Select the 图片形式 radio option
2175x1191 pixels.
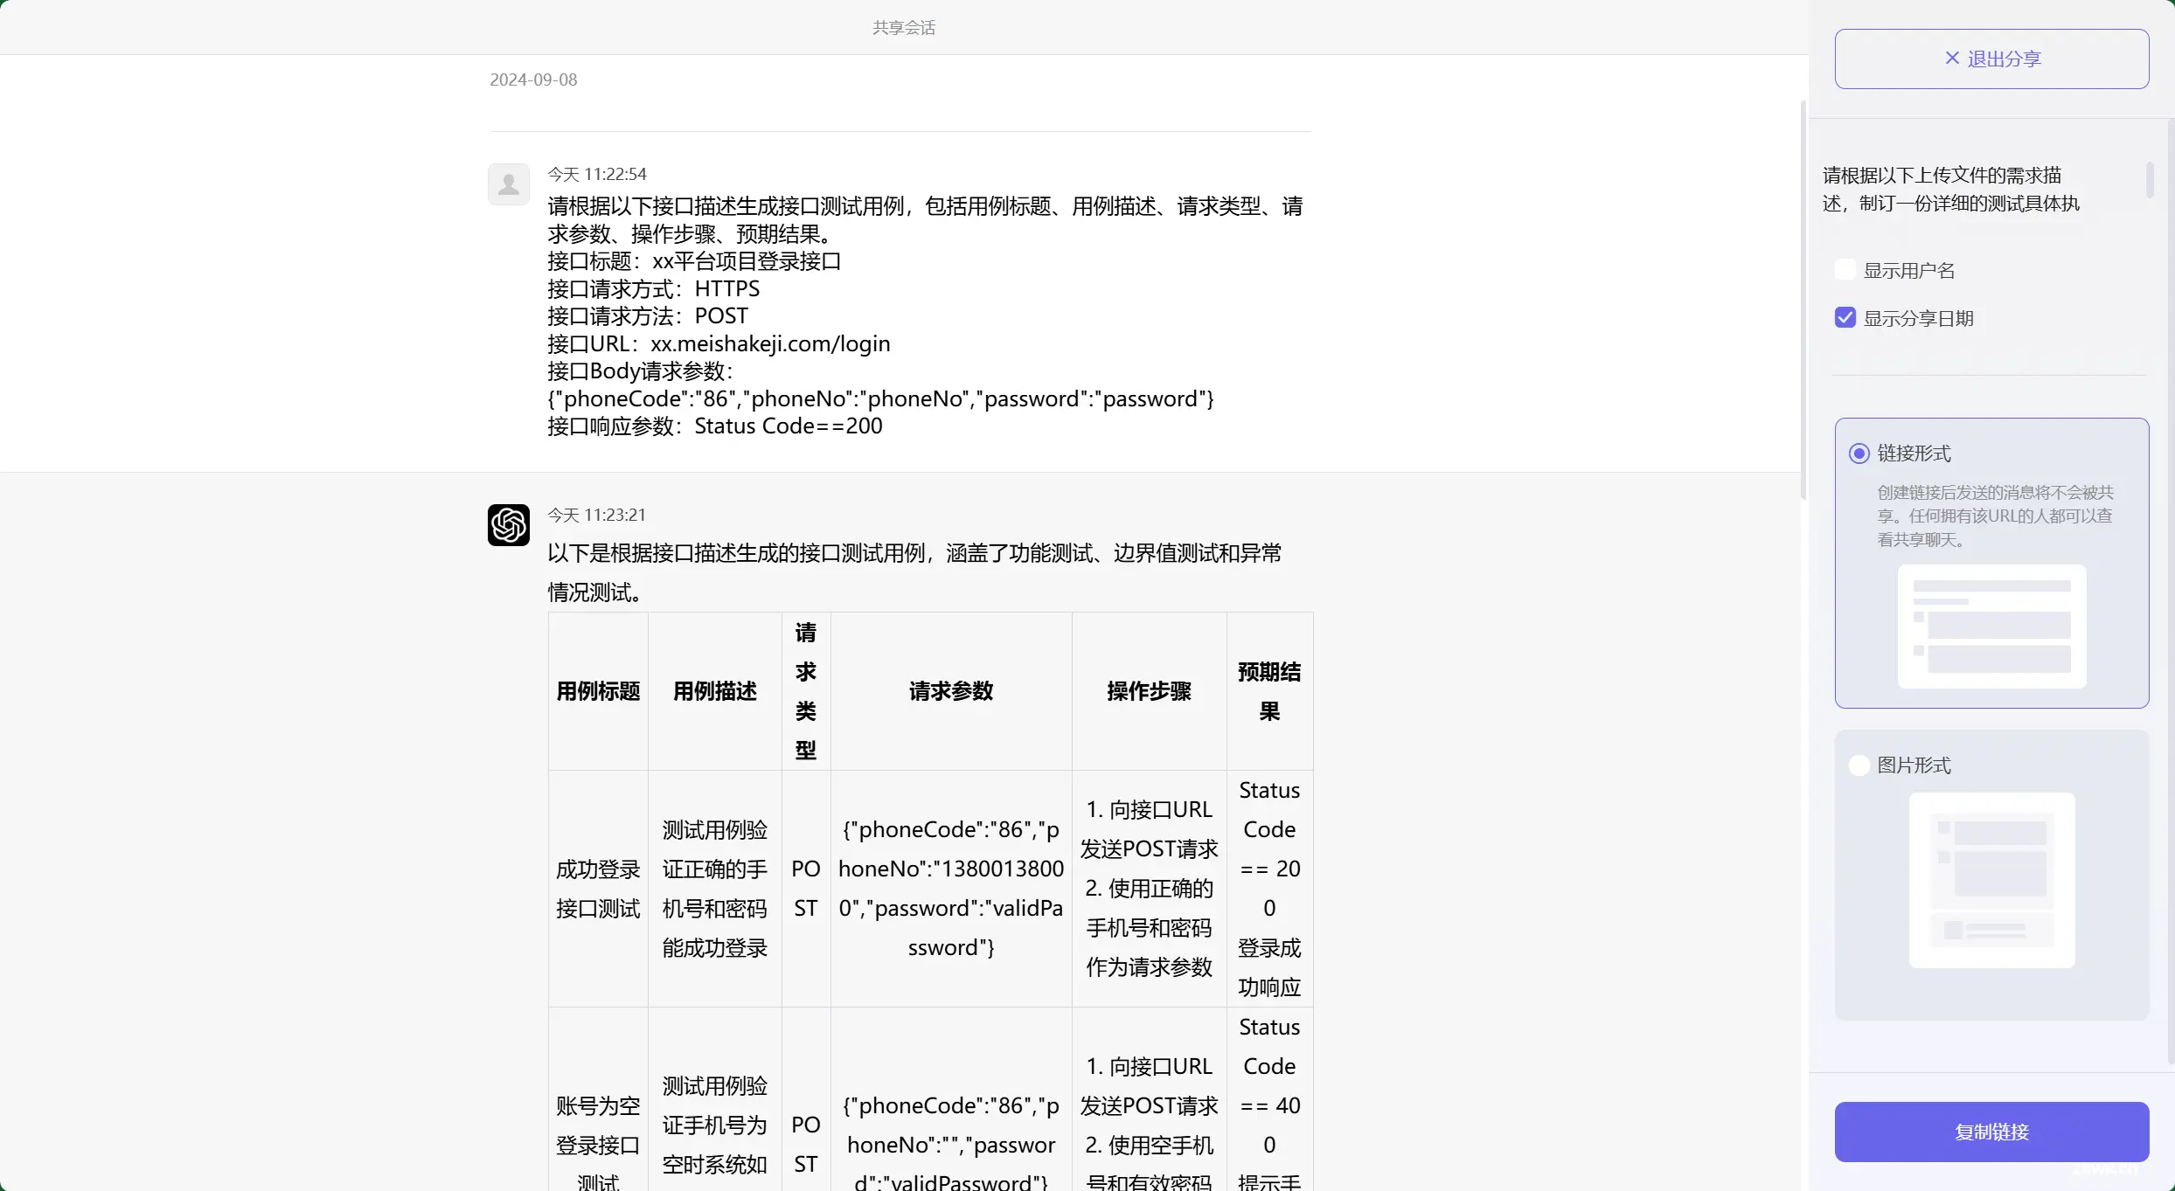pyautogui.click(x=1859, y=765)
